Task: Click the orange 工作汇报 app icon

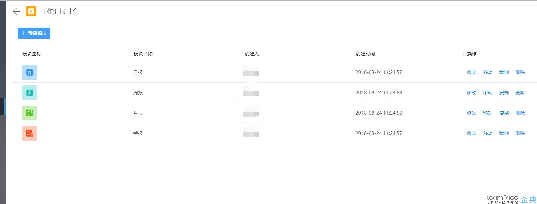Action: (31, 11)
